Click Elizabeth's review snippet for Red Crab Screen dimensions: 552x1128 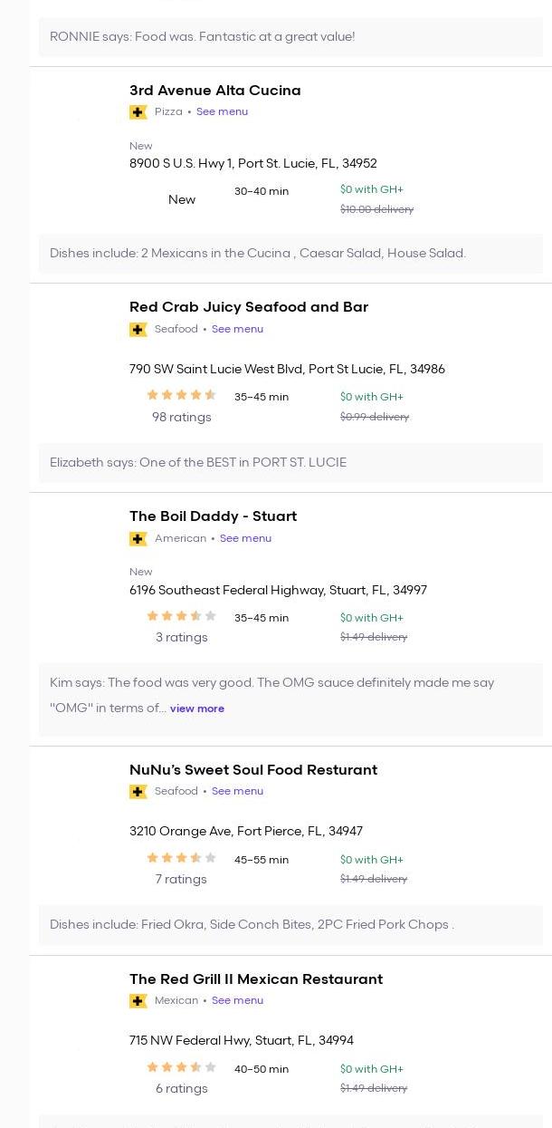click(198, 463)
